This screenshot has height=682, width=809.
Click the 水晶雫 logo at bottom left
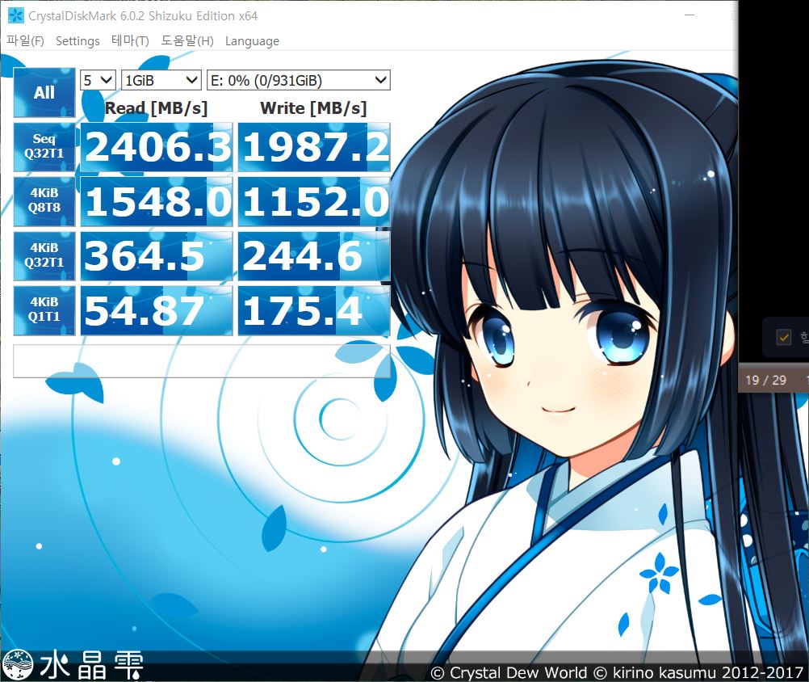pos(73,664)
